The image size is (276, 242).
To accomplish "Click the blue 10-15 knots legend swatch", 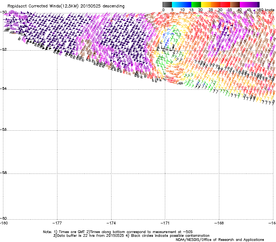I will [x=186, y=4].
